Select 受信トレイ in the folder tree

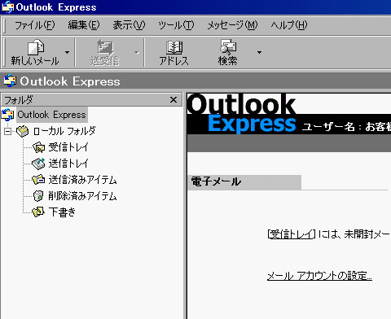(x=68, y=147)
